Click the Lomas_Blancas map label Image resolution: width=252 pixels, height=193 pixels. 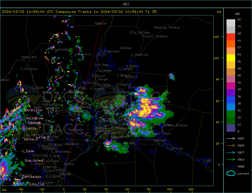(176, 125)
